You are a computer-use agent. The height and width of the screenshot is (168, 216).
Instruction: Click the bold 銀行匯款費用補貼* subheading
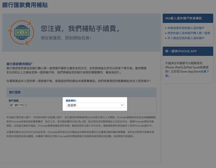coord(19,64)
